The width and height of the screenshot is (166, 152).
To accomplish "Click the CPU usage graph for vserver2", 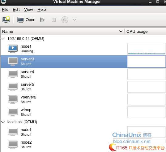I will pos(146,100).
